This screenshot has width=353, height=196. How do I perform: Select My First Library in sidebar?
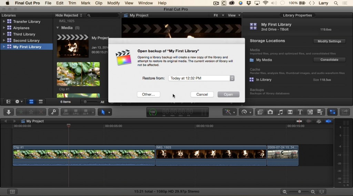point(27,47)
